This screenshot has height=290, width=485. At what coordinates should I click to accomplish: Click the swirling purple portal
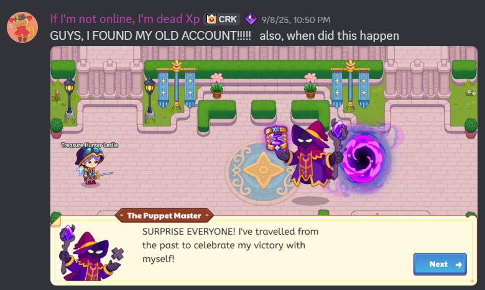[365, 158]
